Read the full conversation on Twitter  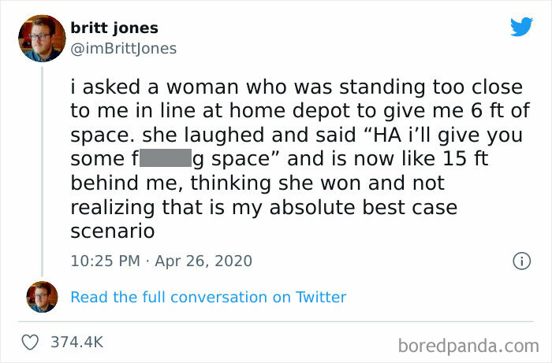(208, 297)
